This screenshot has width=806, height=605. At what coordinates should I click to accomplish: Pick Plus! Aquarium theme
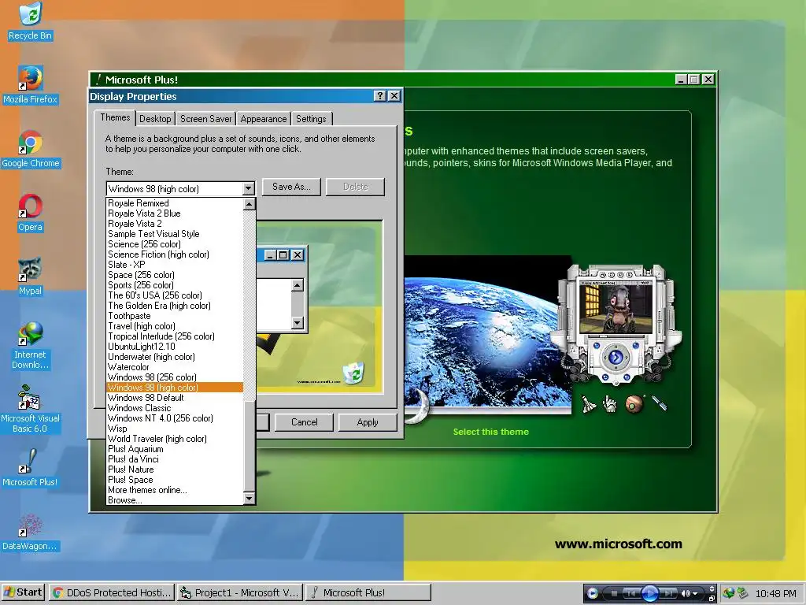(x=175, y=449)
